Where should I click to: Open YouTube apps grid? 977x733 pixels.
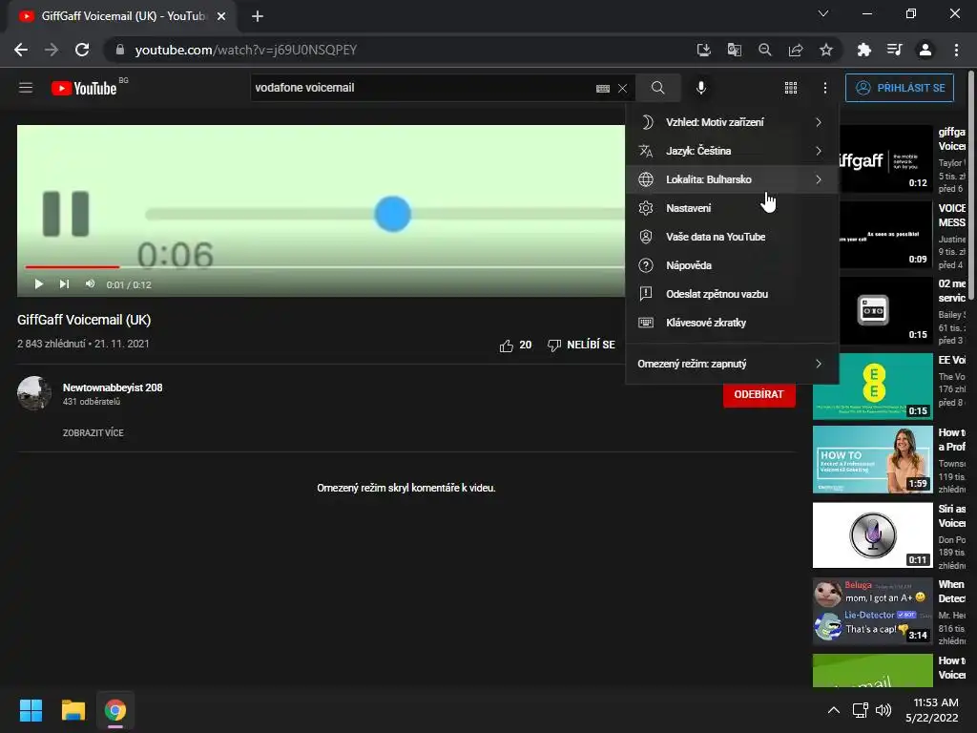click(791, 88)
